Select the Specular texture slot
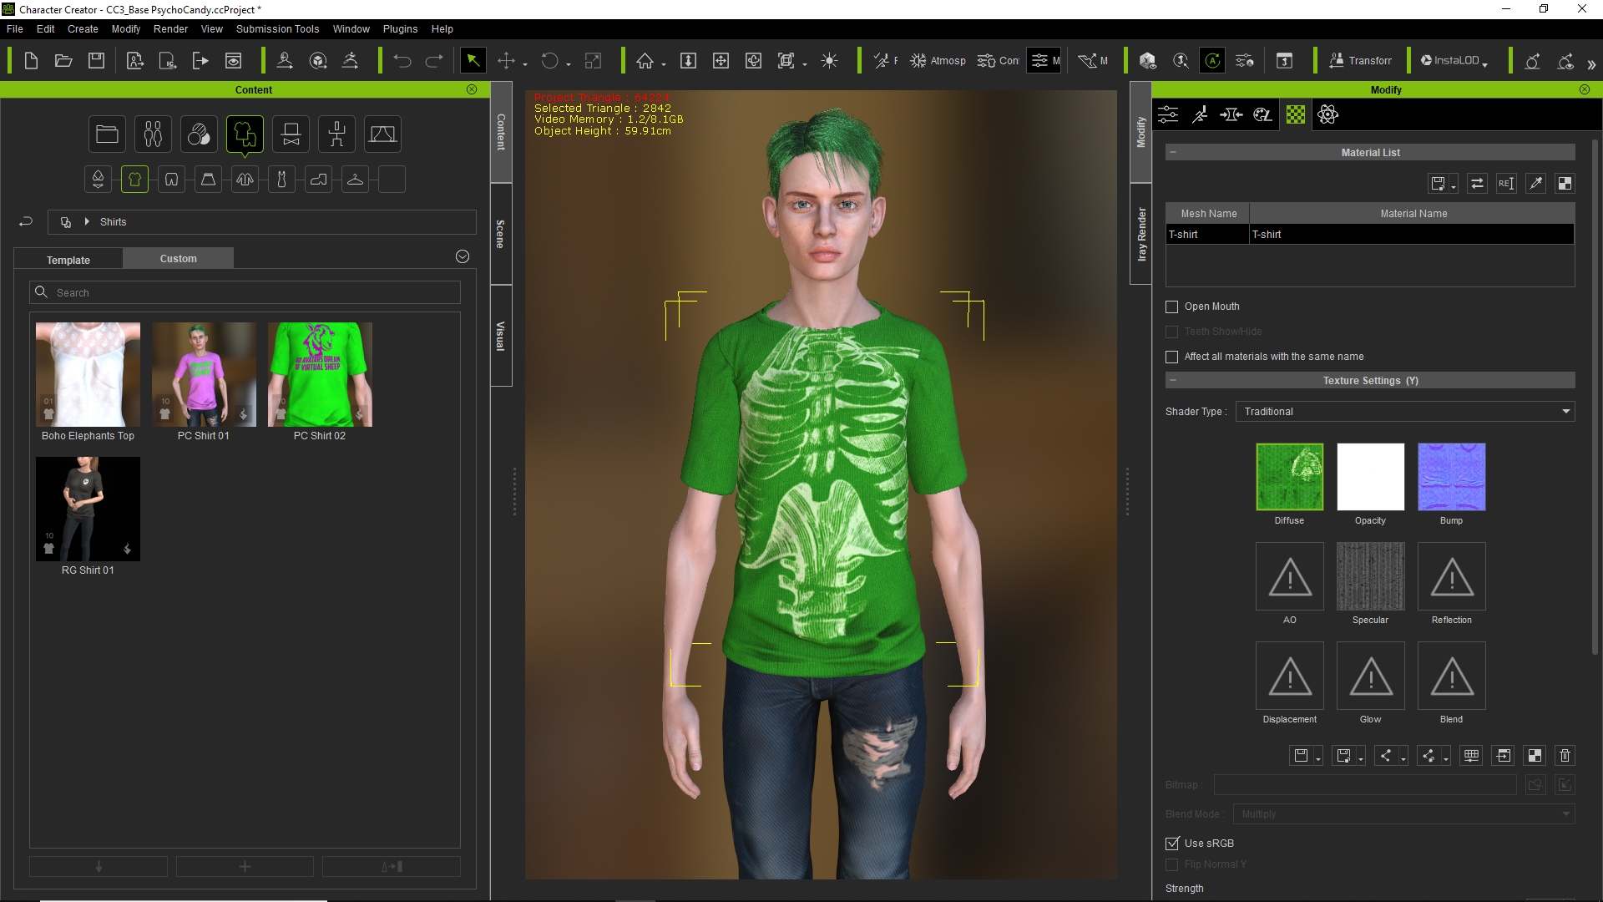This screenshot has height=902, width=1603. [x=1370, y=576]
